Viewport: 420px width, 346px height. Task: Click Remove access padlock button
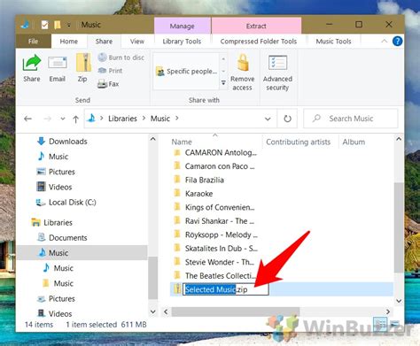[x=243, y=72]
